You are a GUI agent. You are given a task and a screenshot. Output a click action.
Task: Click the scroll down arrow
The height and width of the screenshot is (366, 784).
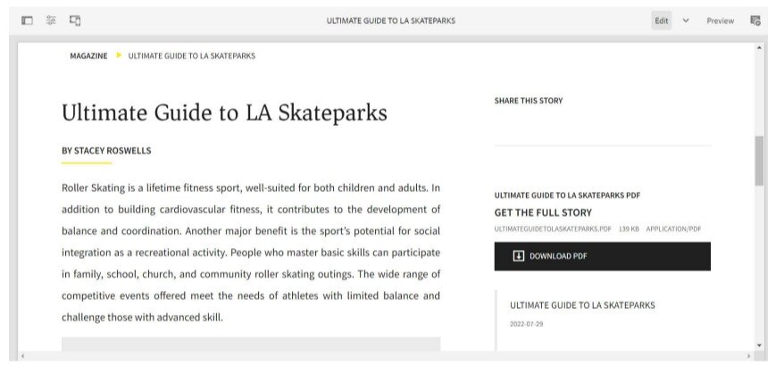759,345
